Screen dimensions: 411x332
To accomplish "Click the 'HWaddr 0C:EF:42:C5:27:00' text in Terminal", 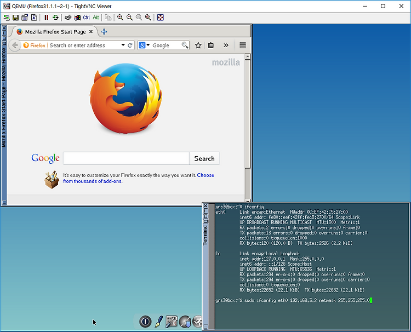I will click(319, 212).
